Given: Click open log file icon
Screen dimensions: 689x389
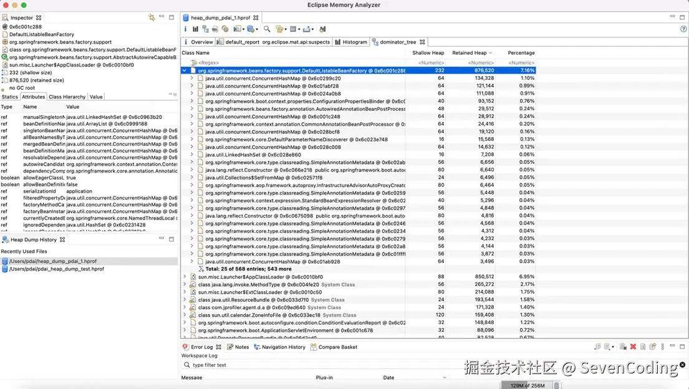Looking at the screenshot, I should click(643, 347).
